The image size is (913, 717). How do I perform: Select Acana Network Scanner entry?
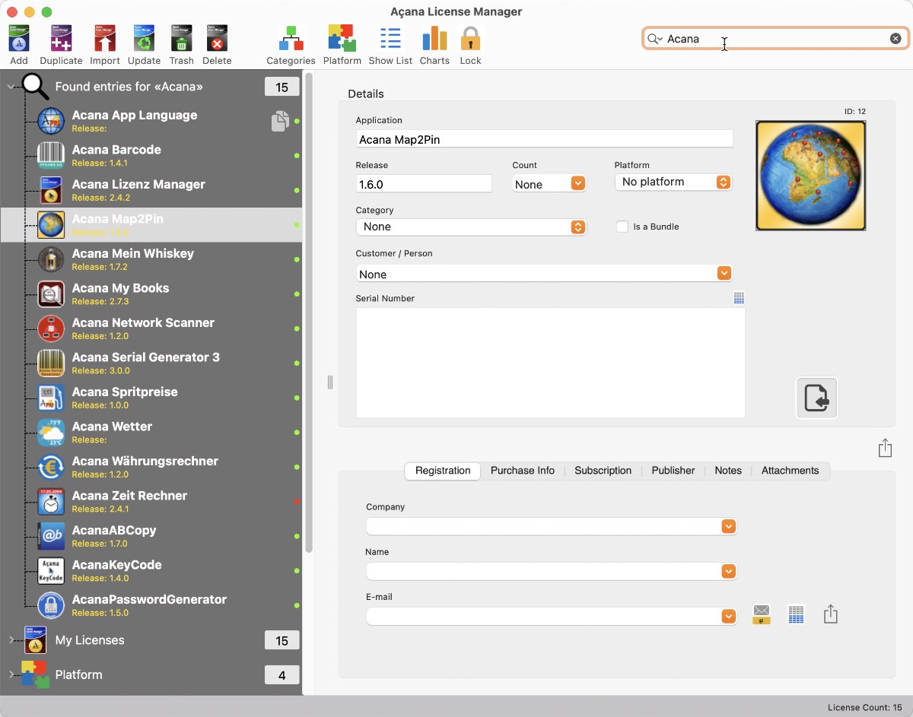(x=151, y=328)
